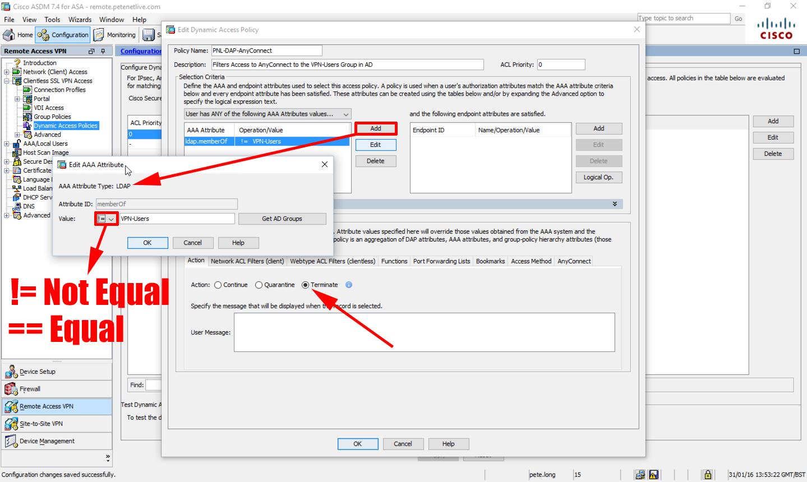The image size is (807, 482).
Task: Expand the Advanced node under Clientless SSL VPN
Action: point(17,135)
